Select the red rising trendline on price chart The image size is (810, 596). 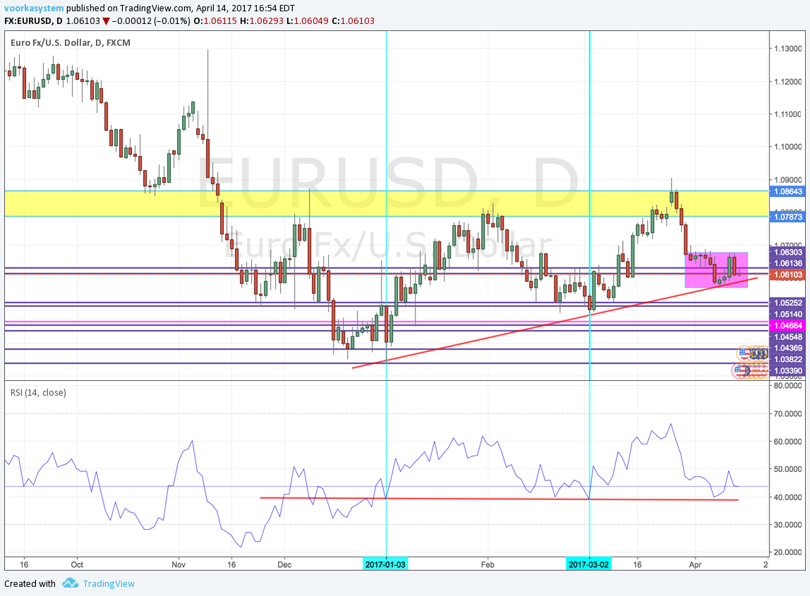tap(555, 323)
